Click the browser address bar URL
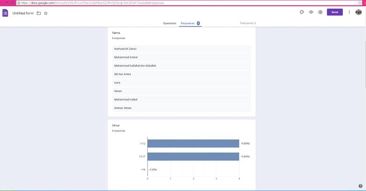The width and height of the screenshot is (366, 191). 92,3
